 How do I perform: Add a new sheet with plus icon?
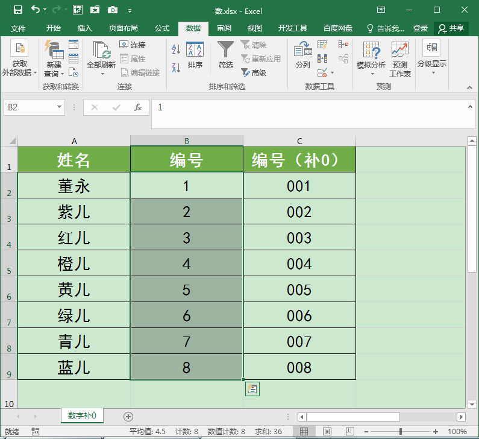(x=128, y=416)
